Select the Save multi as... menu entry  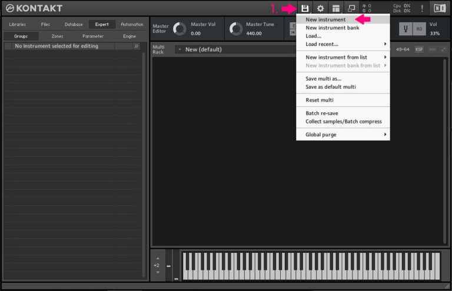[x=323, y=78]
